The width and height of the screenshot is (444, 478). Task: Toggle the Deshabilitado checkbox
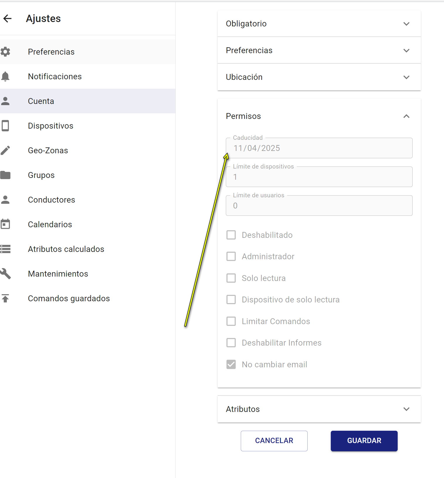coord(231,235)
